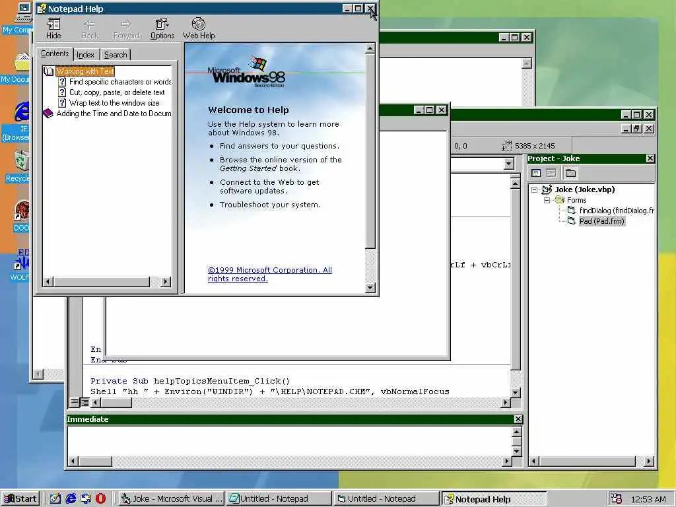The height and width of the screenshot is (507, 676).
Task: Click the ©1999 Microsoft Corporation link
Action: tap(270, 274)
